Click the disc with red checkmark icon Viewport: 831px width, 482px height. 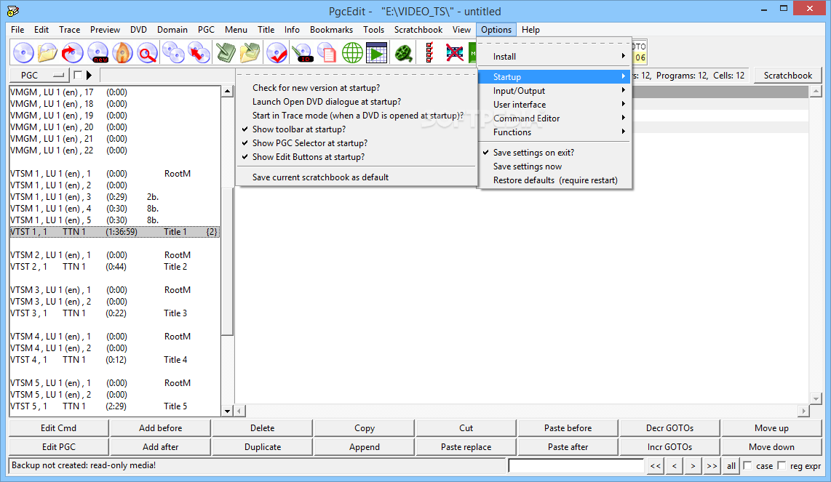[277, 53]
